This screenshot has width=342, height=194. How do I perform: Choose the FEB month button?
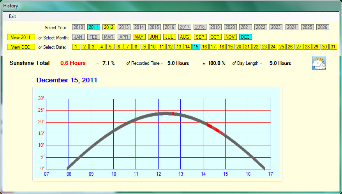(93, 37)
